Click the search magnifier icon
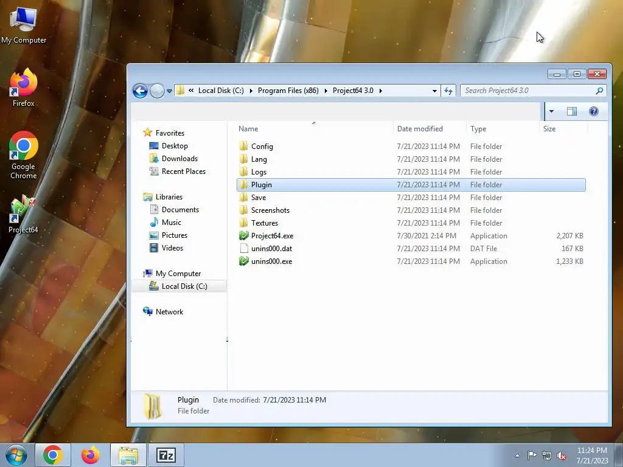This screenshot has height=467, width=623. pyautogui.click(x=599, y=91)
